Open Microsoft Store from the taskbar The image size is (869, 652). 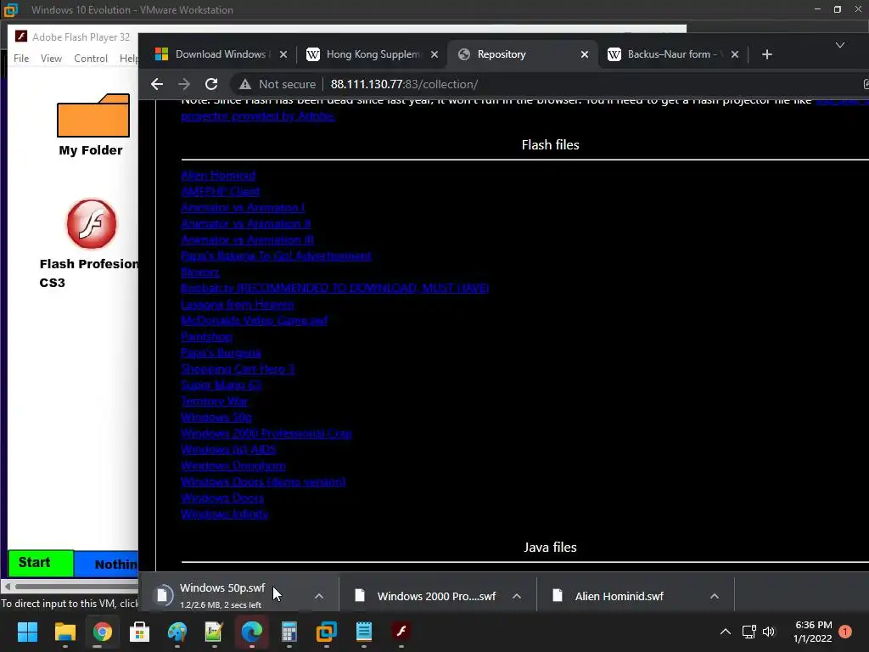point(140,632)
